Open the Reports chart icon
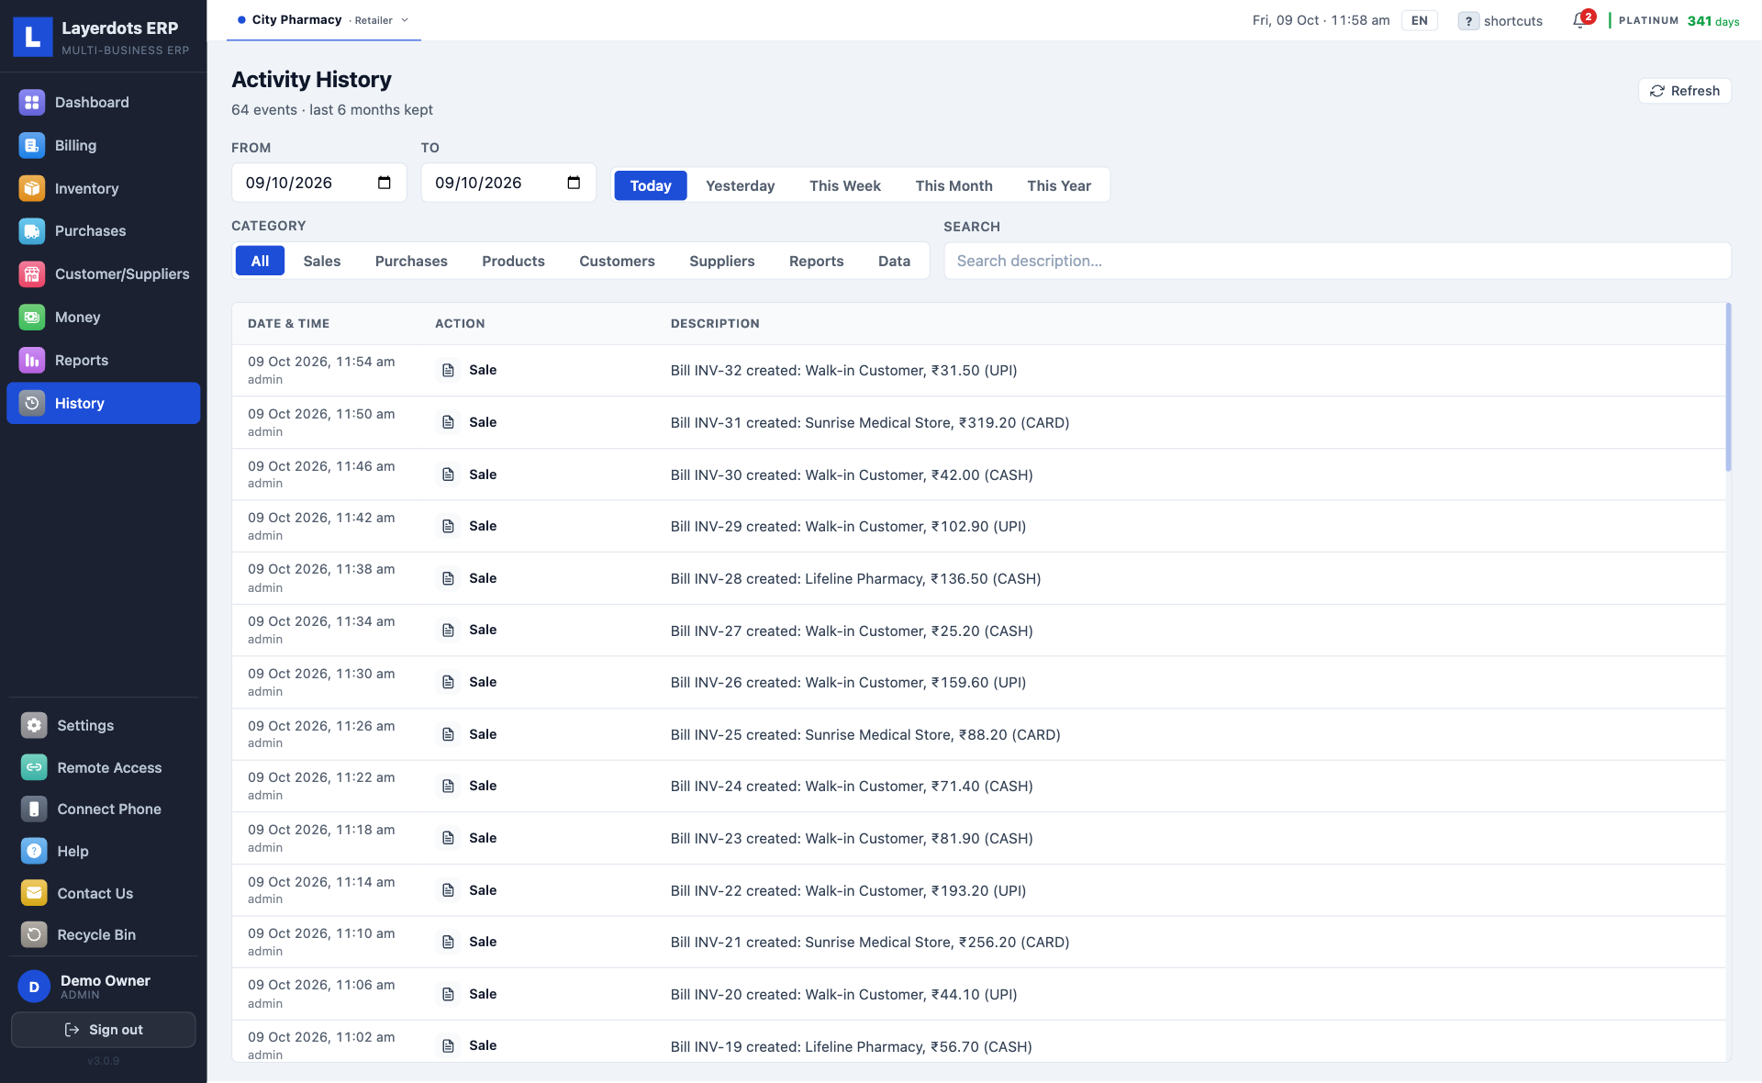The image size is (1762, 1083). 32,360
